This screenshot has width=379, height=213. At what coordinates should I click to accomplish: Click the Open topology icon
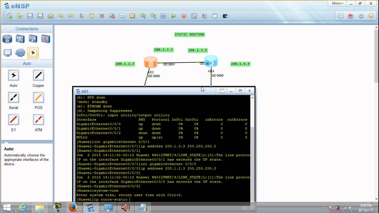pyautogui.click(x=20, y=16)
